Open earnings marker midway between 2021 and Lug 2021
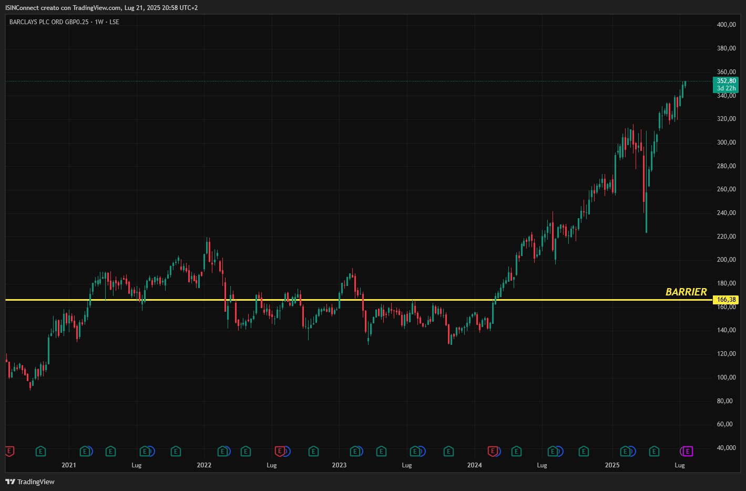Screen dimensions: 746x491 click(x=110, y=451)
